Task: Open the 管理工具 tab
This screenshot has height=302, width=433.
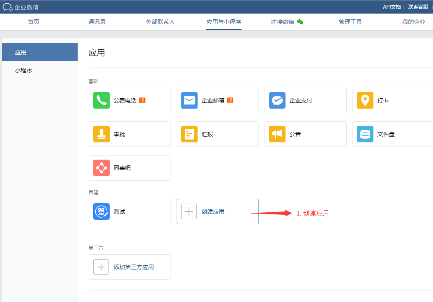Action: (x=350, y=22)
